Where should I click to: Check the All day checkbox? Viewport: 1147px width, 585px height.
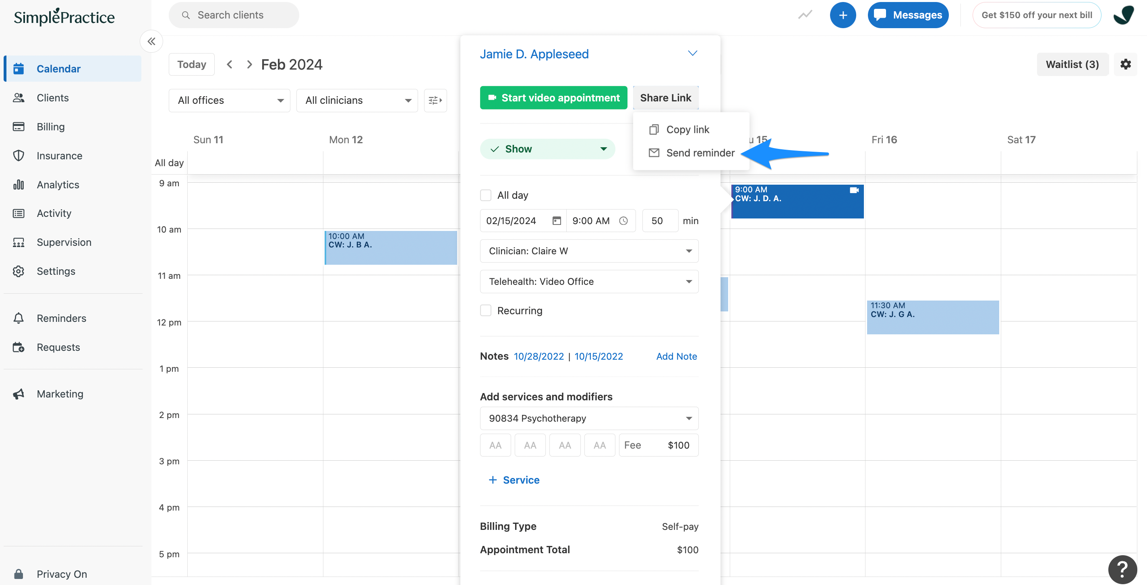(486, 195)
